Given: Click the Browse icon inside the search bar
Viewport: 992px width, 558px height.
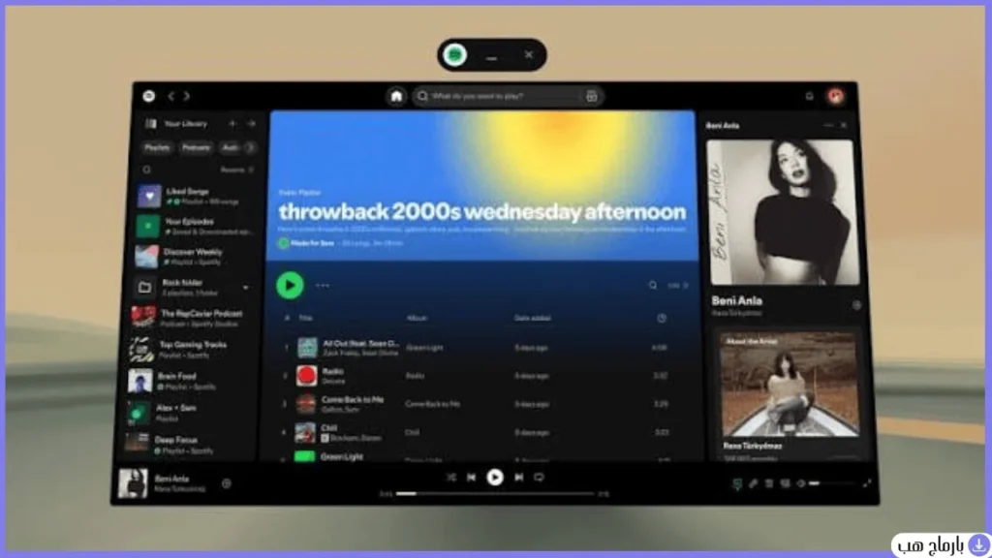Looking at the screenshot, I should pos(592,96).
